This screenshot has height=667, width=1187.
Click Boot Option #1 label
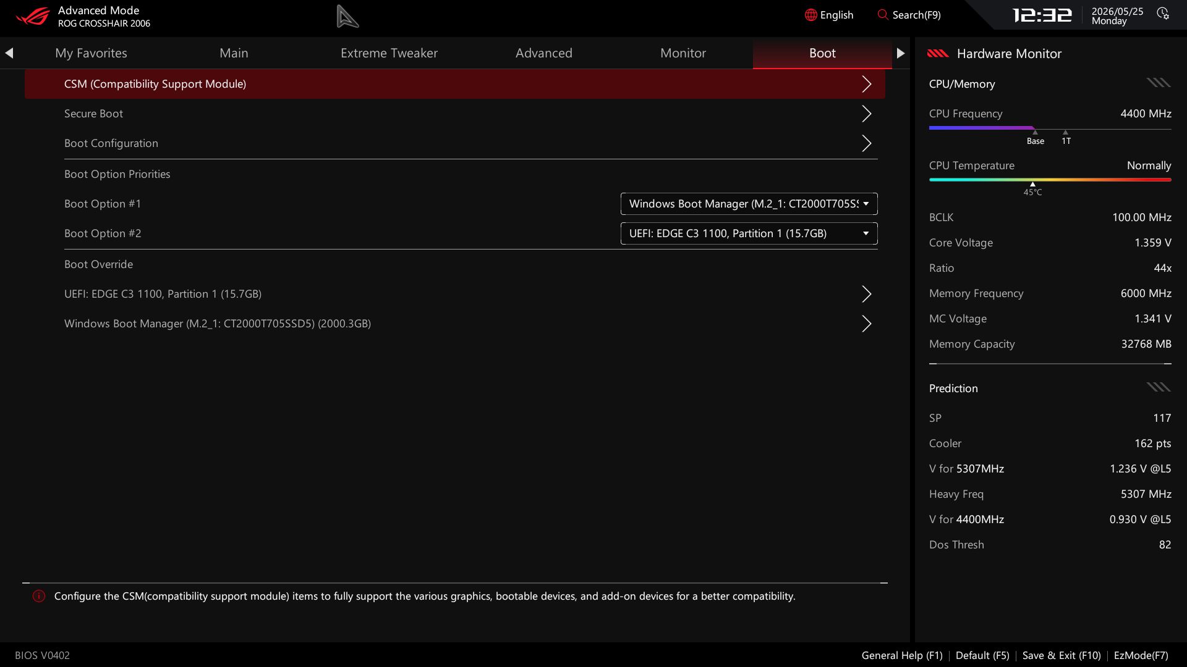tap(103, 204)
